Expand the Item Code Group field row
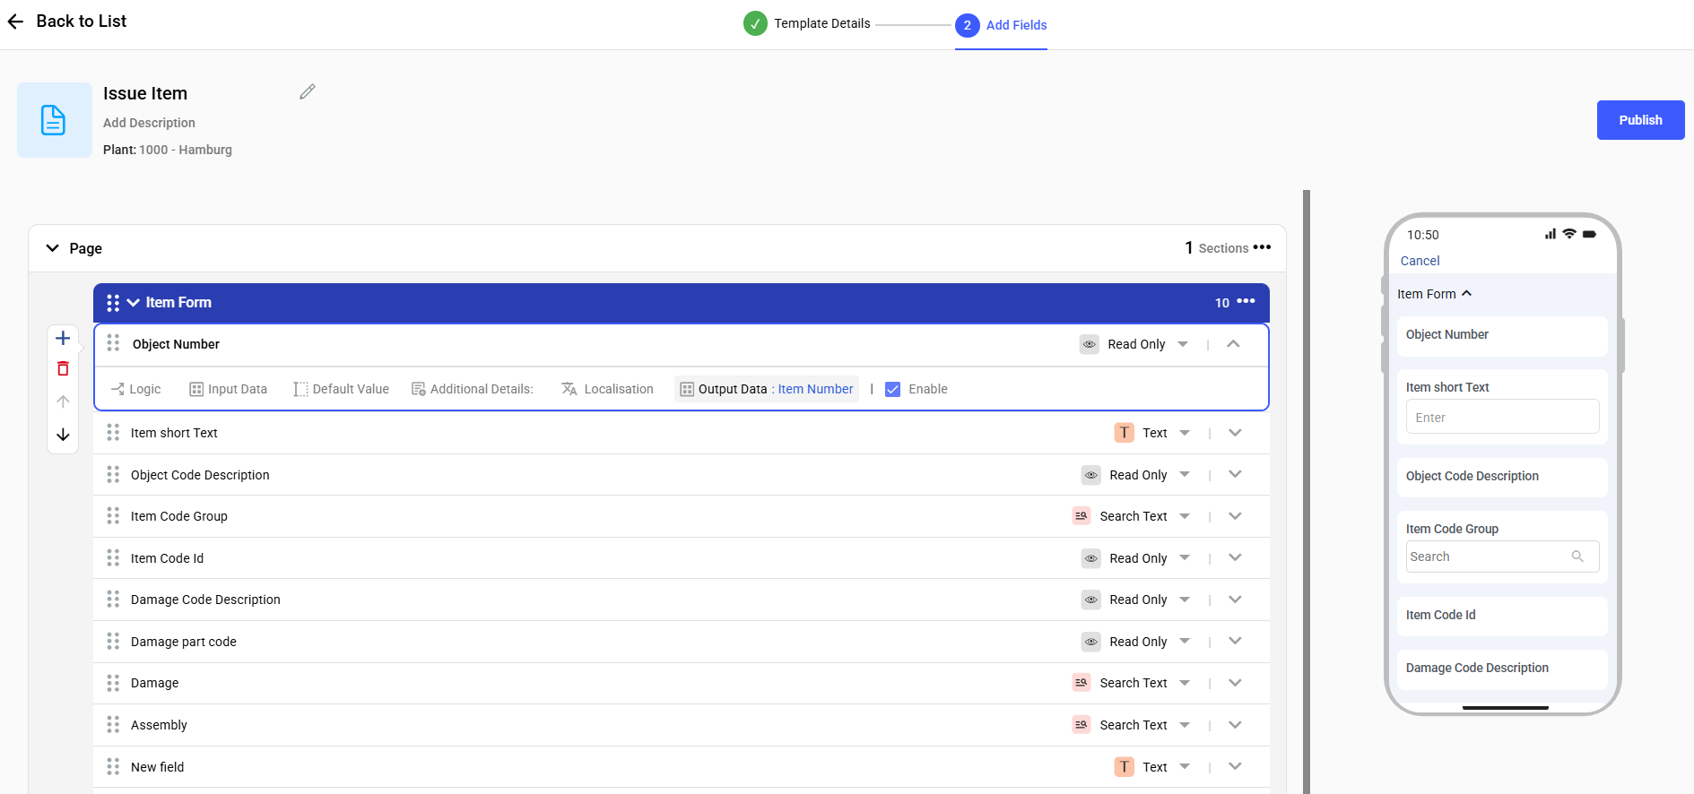 (1235, 516)
